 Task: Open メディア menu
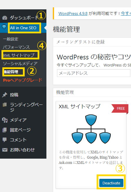18,120
